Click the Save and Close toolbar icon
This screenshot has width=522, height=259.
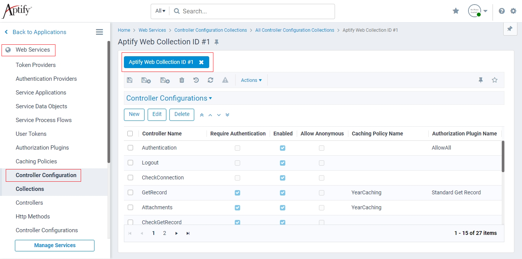146,80
